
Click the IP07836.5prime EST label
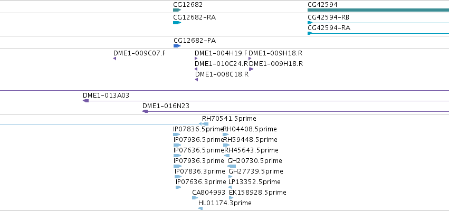(x=198, y=129)
